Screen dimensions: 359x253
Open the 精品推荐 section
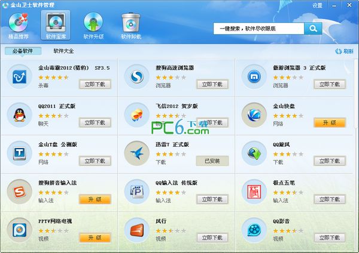(17, 26)
